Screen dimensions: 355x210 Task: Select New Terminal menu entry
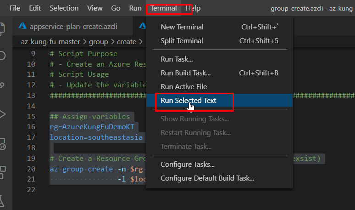pyautogui.click(x=182, y=27)
